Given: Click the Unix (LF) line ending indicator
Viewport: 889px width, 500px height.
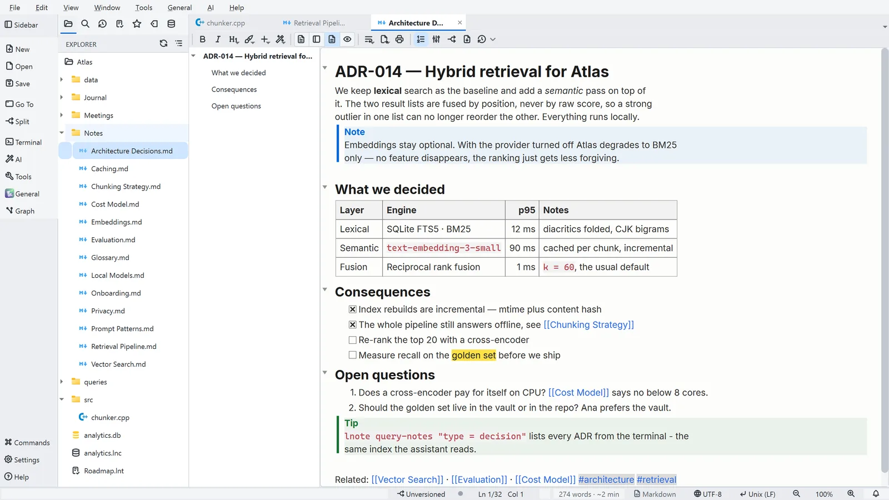Looking at the screenshot, I should [x=757, y=494].
